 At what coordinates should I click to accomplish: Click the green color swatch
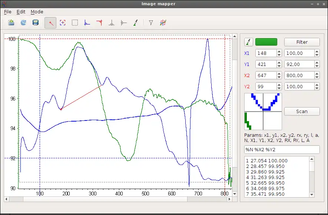pyautogui.click(x=266, y=42)
